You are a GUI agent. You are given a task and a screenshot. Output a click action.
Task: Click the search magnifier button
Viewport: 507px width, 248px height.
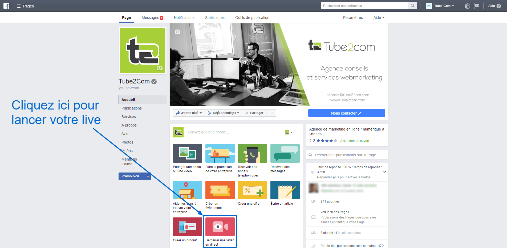point(413,6)
